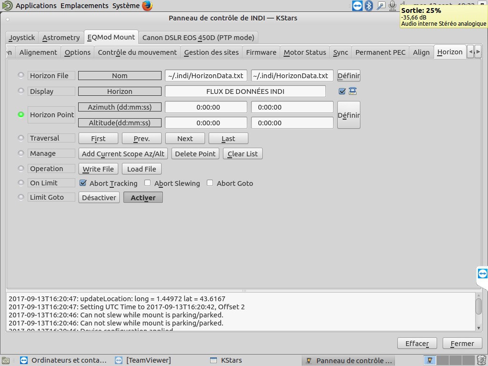Open the Système menu

pyautogui.click(x=126, y=6)
